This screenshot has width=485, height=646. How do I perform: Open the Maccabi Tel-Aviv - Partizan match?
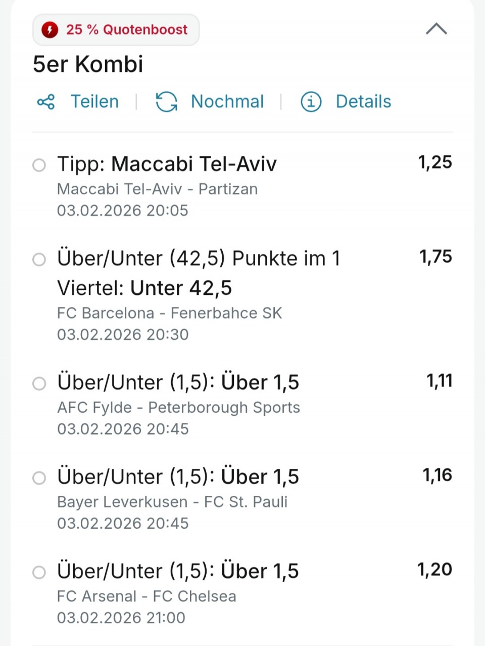pos(157,189)
